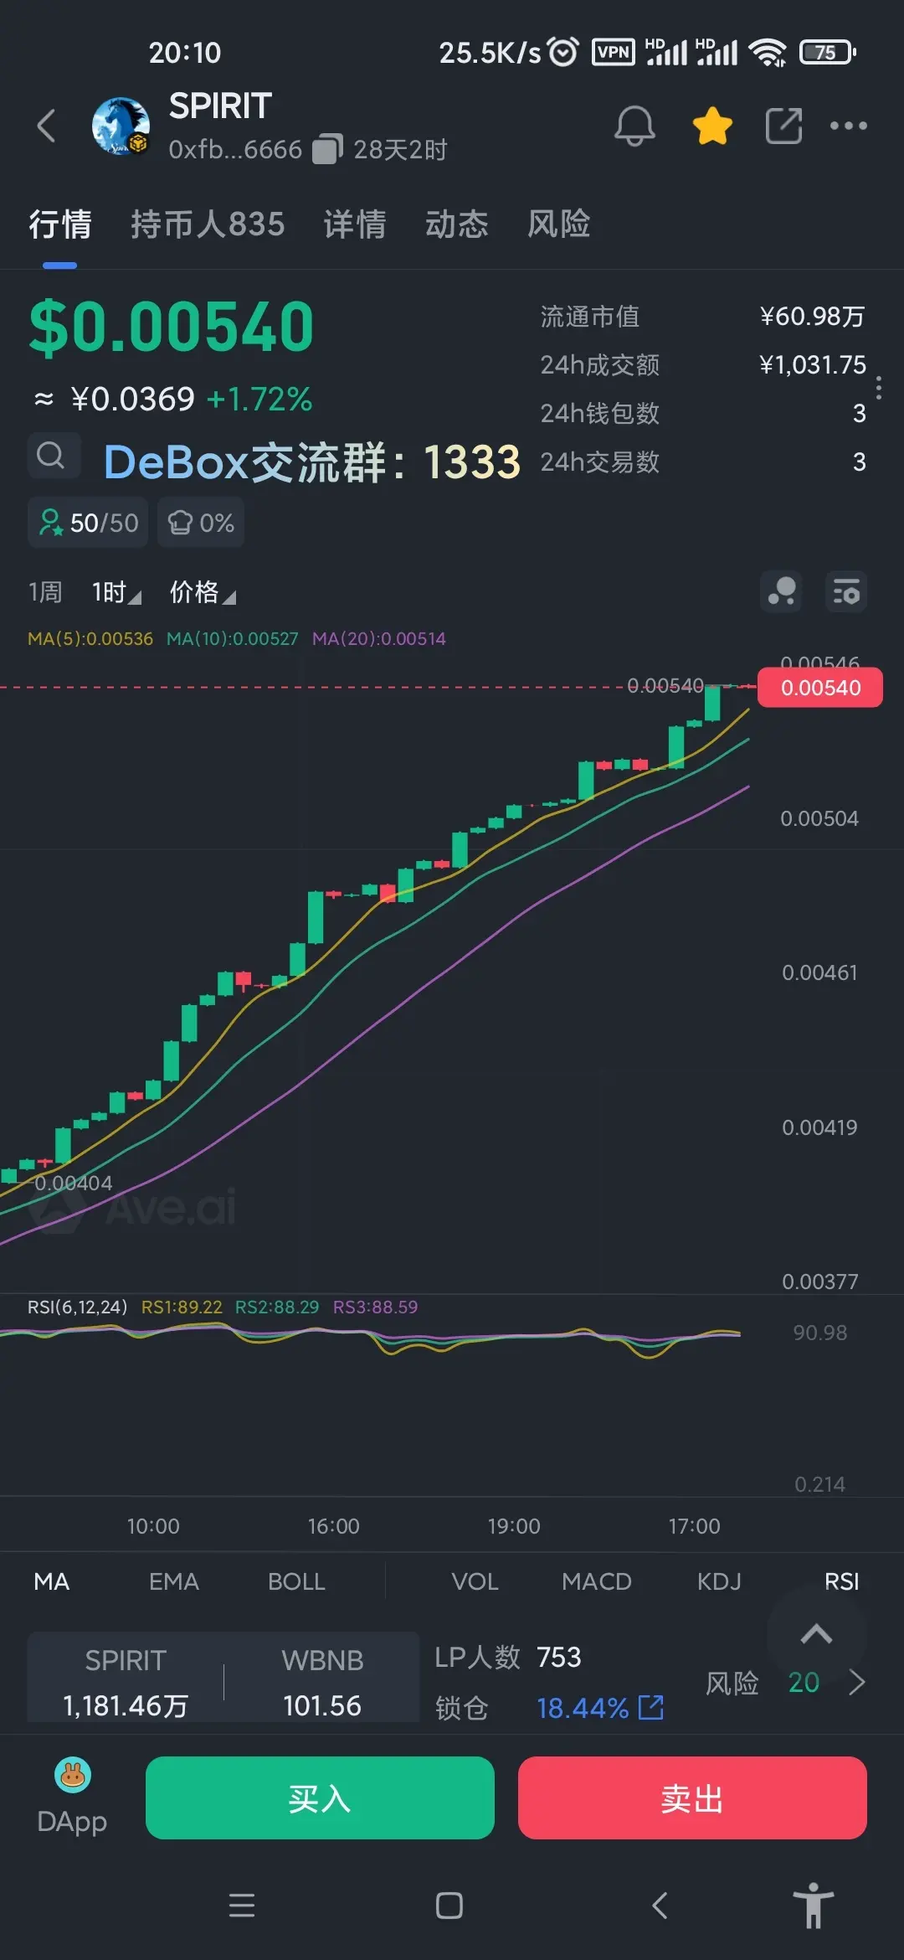Tap the MA(5):0.00536 legend label
Image resolution: width=904 pixels, height=1960 pixels.
pyautogui.click(x=90, y=639)
